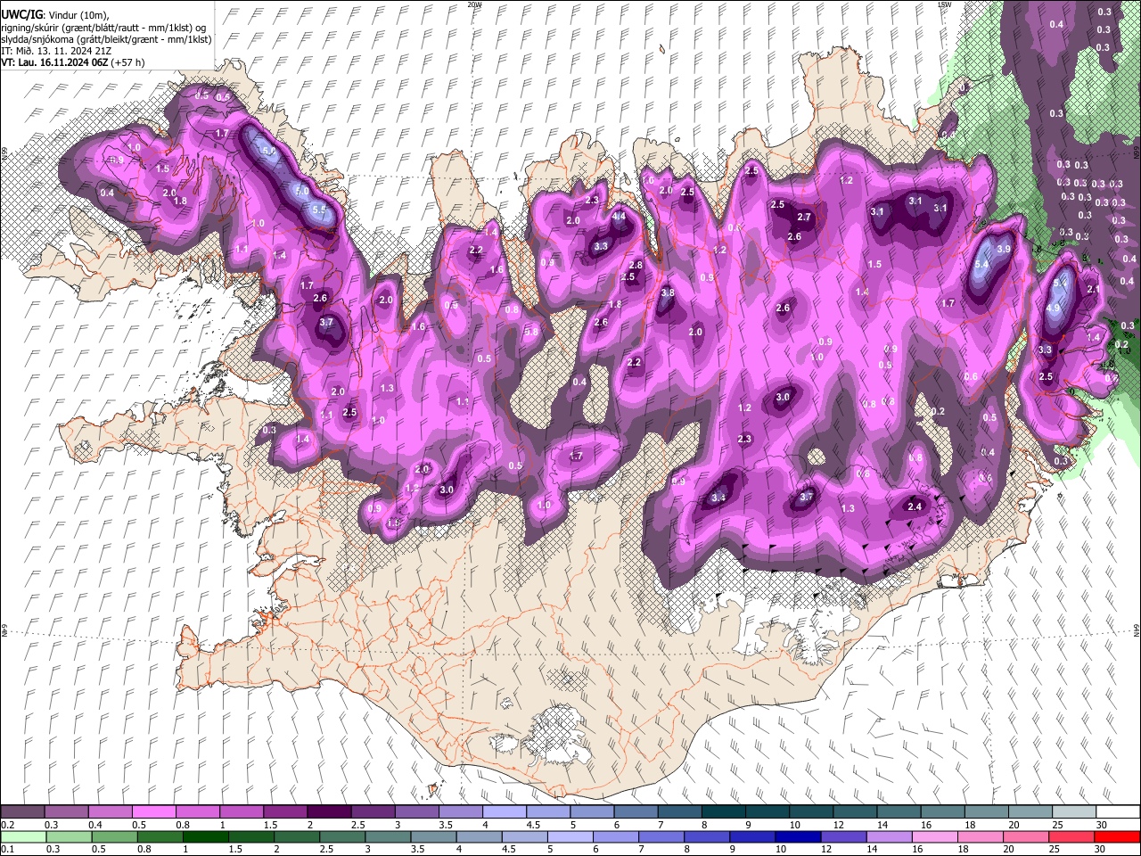Image resolution: width=1141 pixels, height=856 pixels.
Task: Click the pale green '0.1' swatch in the rain legend row
Action: click(x=22, y=836)
